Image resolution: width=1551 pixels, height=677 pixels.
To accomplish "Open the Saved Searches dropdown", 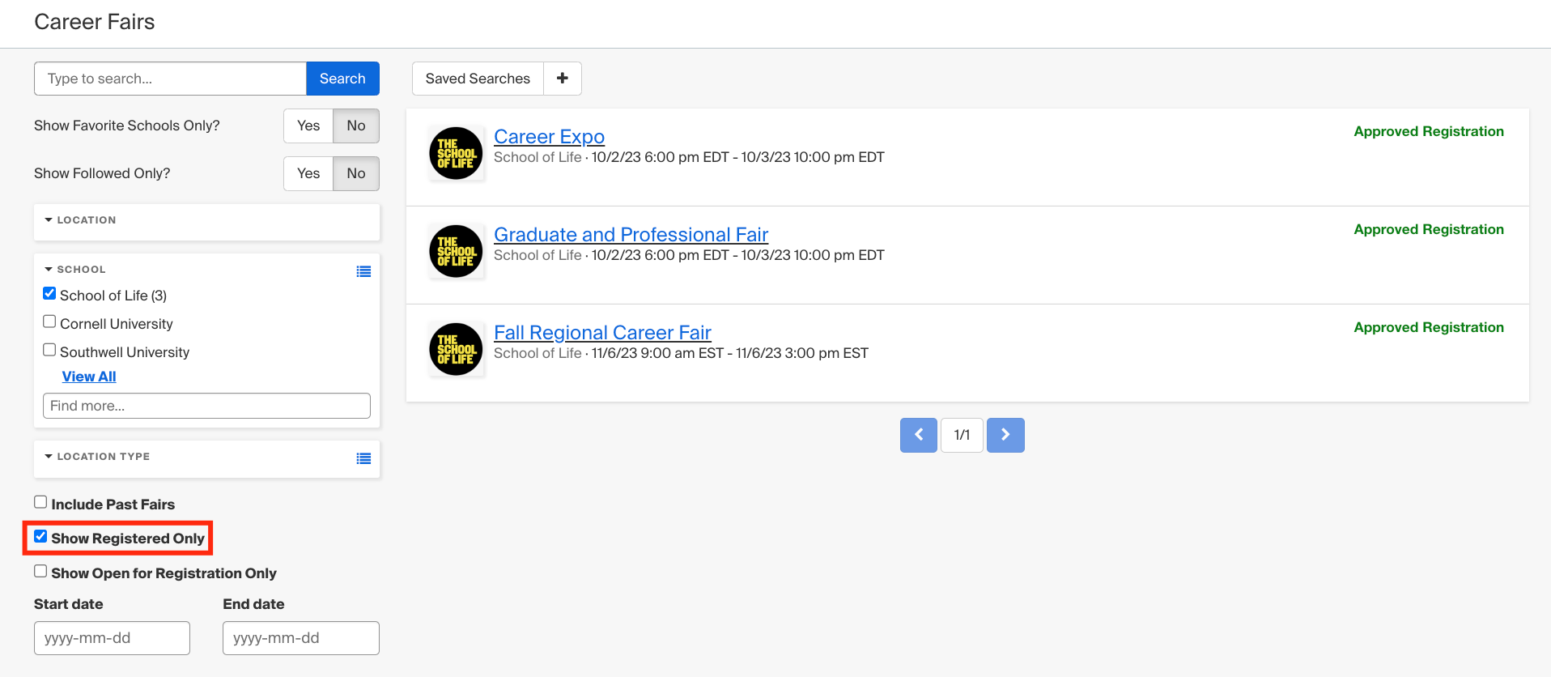I will pyautogui.click(x=478, y=79).
